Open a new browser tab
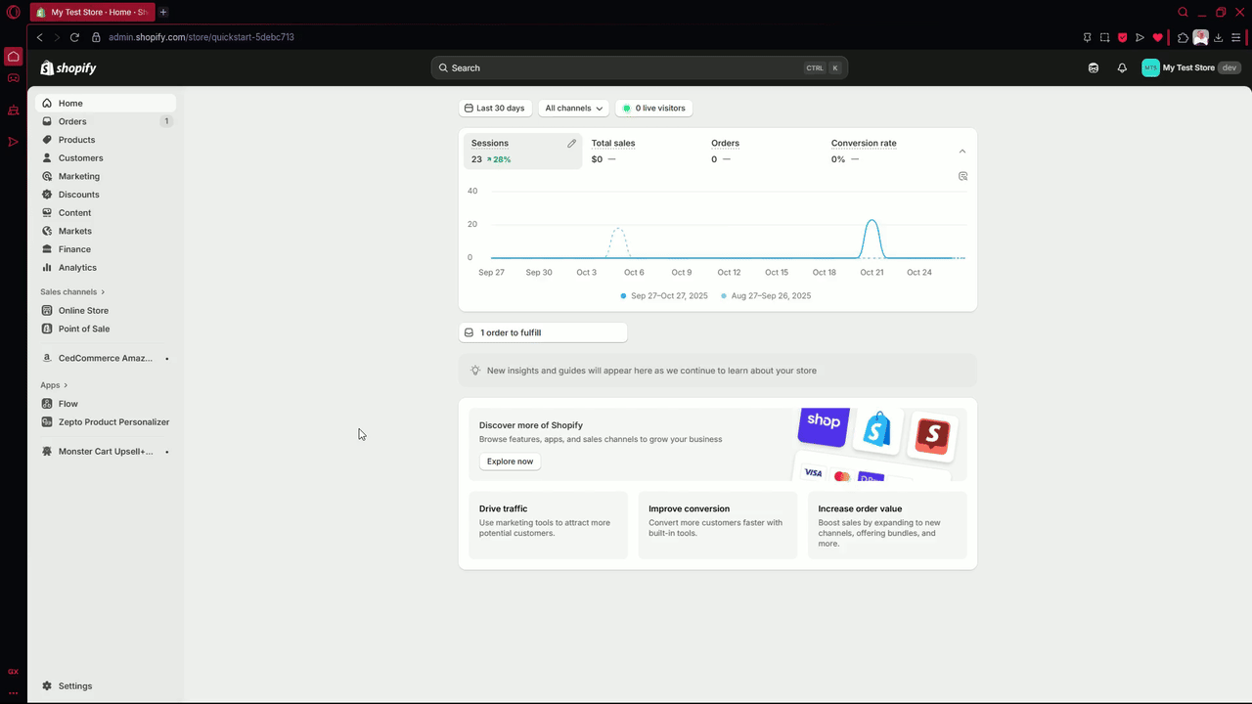1252x704 pixels. point(163,13)
